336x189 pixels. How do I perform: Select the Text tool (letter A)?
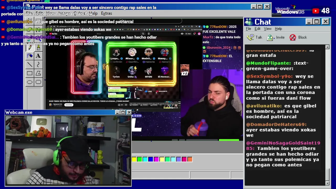tap(38, 56)
